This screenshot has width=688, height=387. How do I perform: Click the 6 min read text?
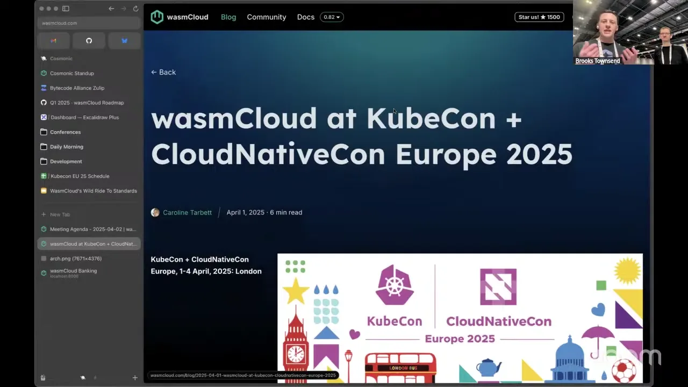click(286, 212)
